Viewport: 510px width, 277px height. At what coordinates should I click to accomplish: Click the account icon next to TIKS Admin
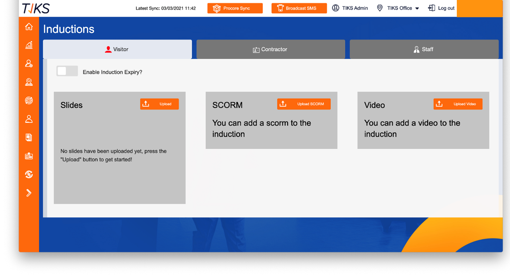(336, 8)
